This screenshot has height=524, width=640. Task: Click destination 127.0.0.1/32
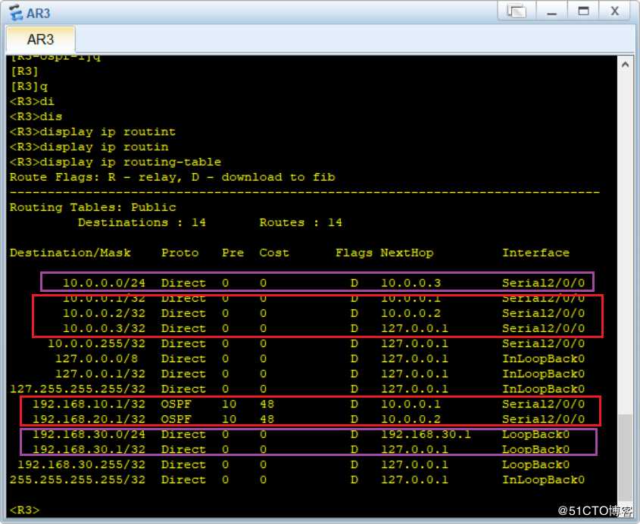pyautogui.click(x=100, y=374)
